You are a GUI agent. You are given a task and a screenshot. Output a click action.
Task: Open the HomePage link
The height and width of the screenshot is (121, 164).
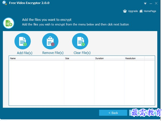(x=150, y=11)
